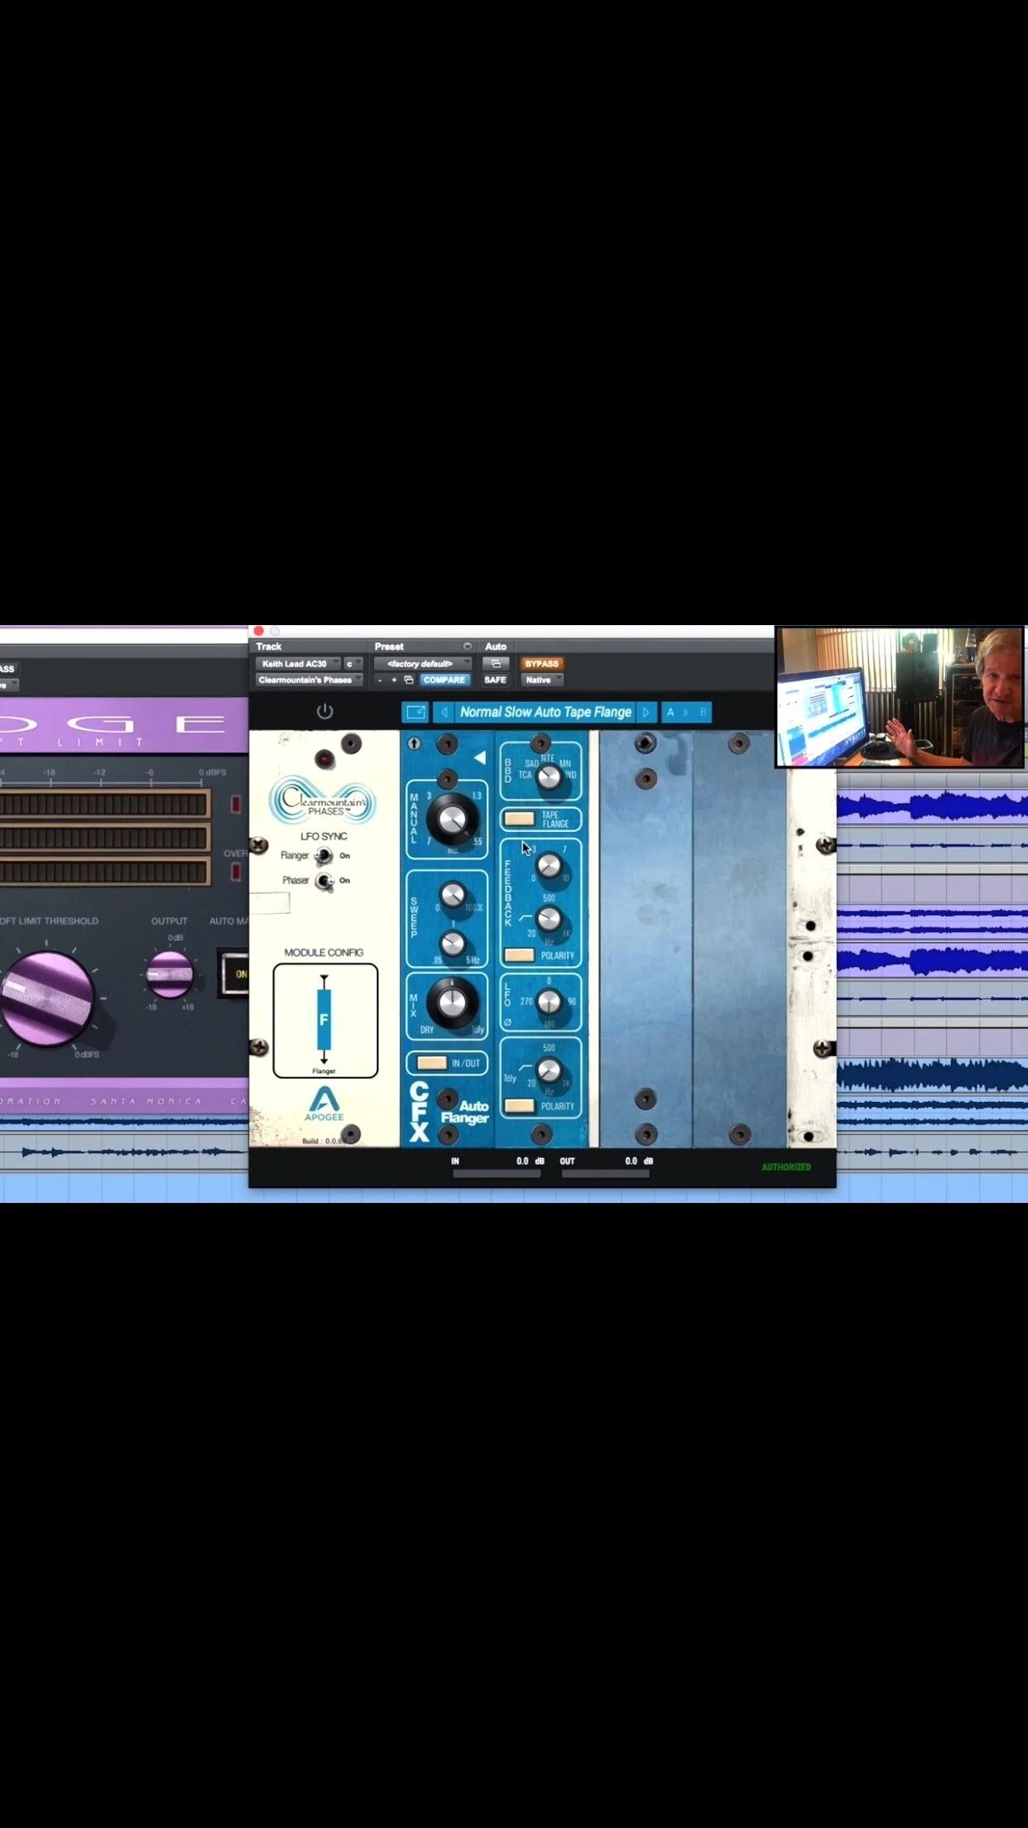Screen dimensions: 1028x1828
Task: Click the AUTHORIZED status text
Action: pyautogui.click(x=786, y=1167)
